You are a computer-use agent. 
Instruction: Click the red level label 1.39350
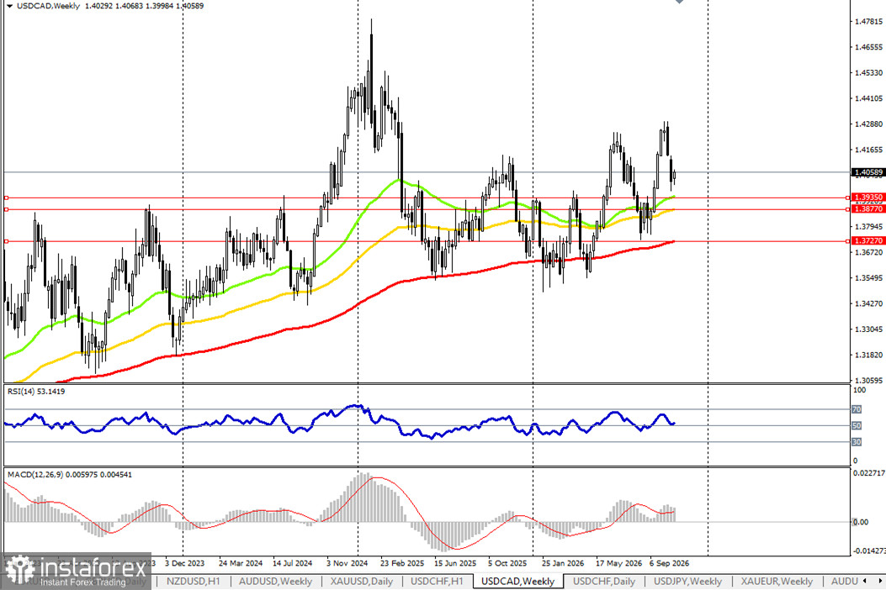pos(867,198)
